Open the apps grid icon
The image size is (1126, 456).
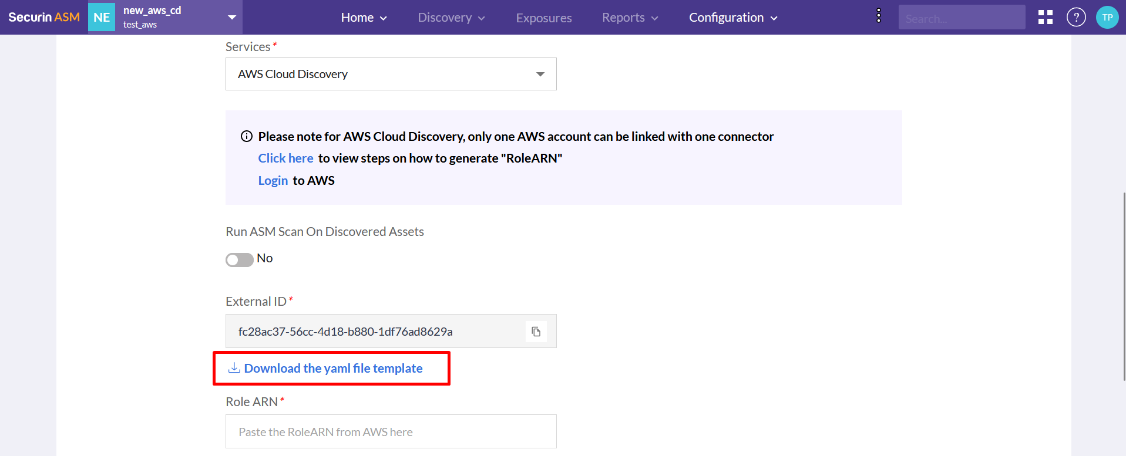(x=1046, y=17)
